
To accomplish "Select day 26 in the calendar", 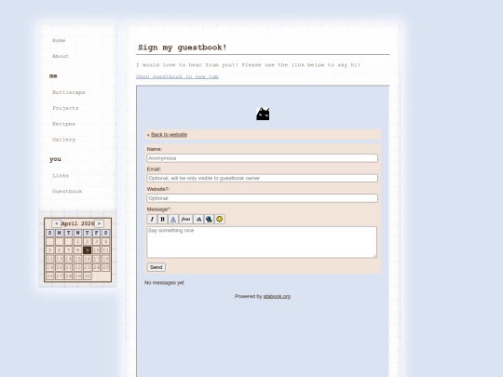I will point(49,276).
